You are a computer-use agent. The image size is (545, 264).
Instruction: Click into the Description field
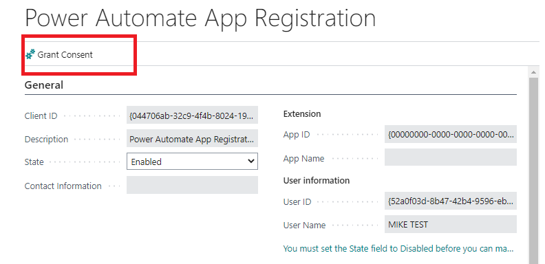192,139
